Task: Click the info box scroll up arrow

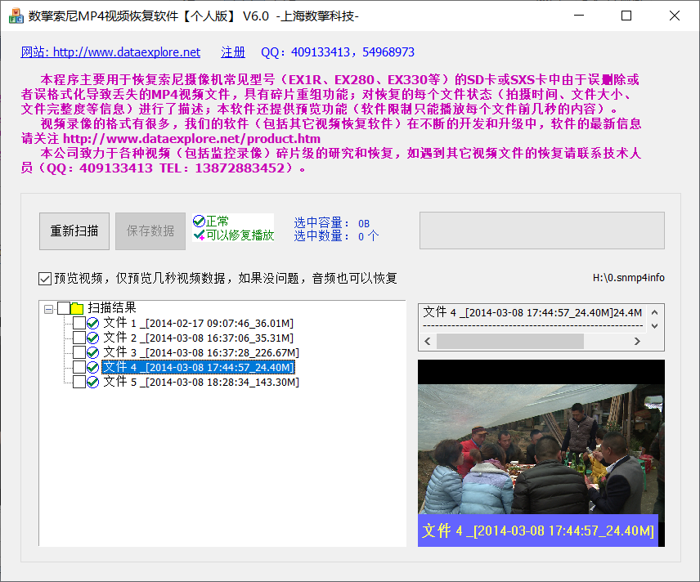Action: point(654,312)
